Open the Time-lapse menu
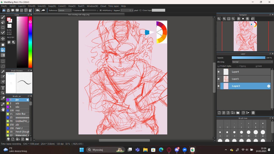Image resolution: width=274 pixels, height=154 pixels. 113,6
